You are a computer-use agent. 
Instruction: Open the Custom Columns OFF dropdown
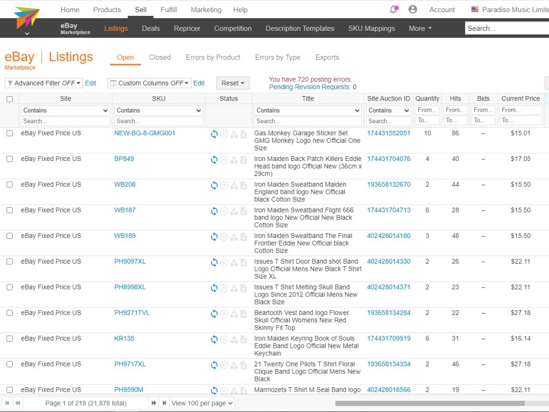click(x=149, y=83)
